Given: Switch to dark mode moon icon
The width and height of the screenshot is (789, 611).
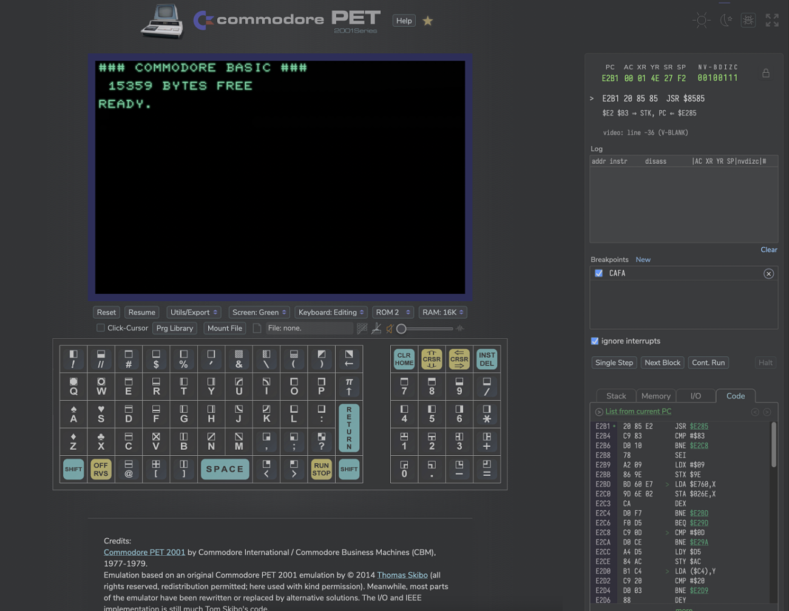Looking at the screenshot, I should point(725,20).
